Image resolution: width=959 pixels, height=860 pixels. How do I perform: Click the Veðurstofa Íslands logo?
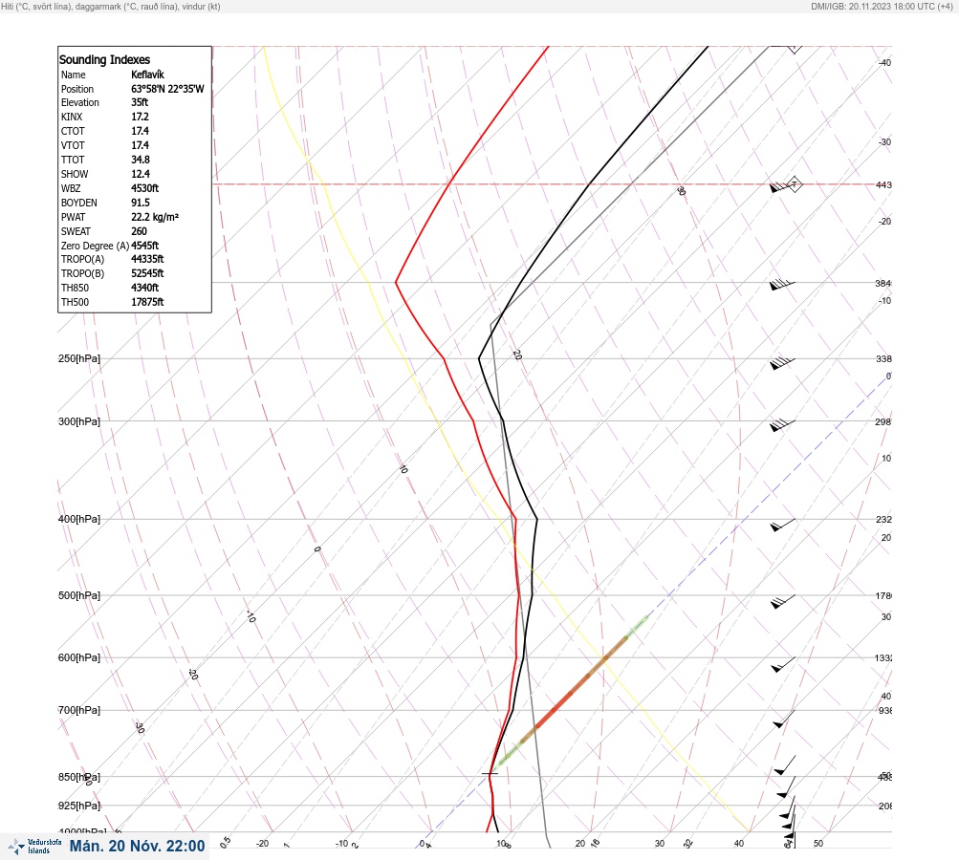34,847
